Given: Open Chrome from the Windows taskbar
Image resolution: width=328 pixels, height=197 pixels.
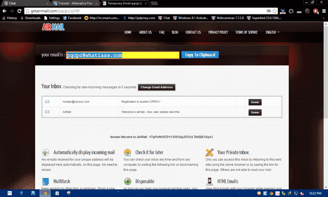Looking at the screenshot, I should (x=45, y=193).
